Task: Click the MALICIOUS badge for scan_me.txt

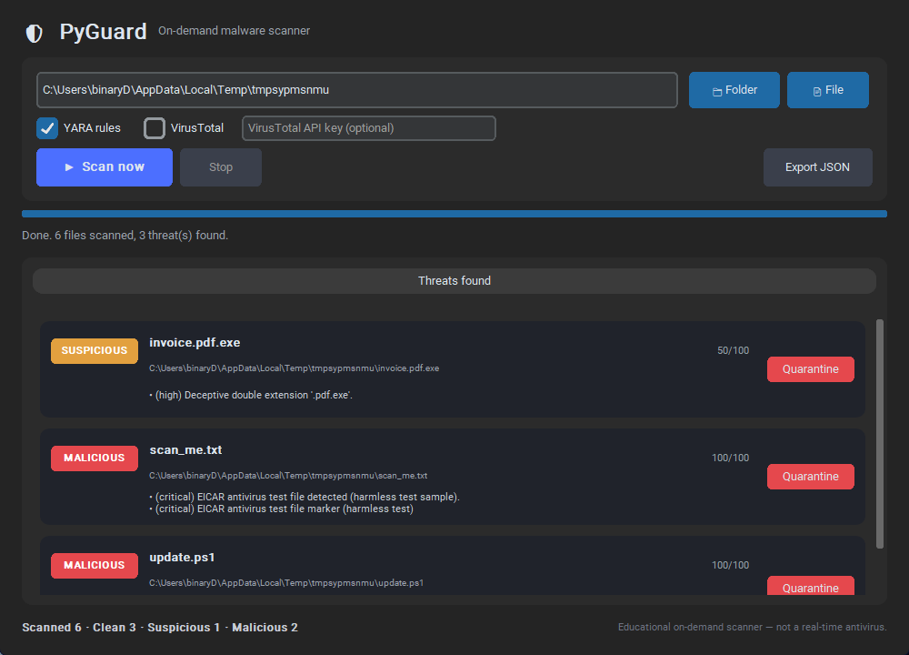Action: point(95,458)
